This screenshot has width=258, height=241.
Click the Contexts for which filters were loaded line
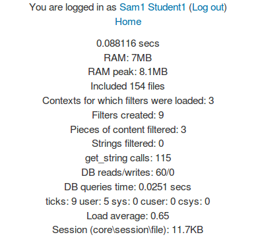click(x=128, y=101)
